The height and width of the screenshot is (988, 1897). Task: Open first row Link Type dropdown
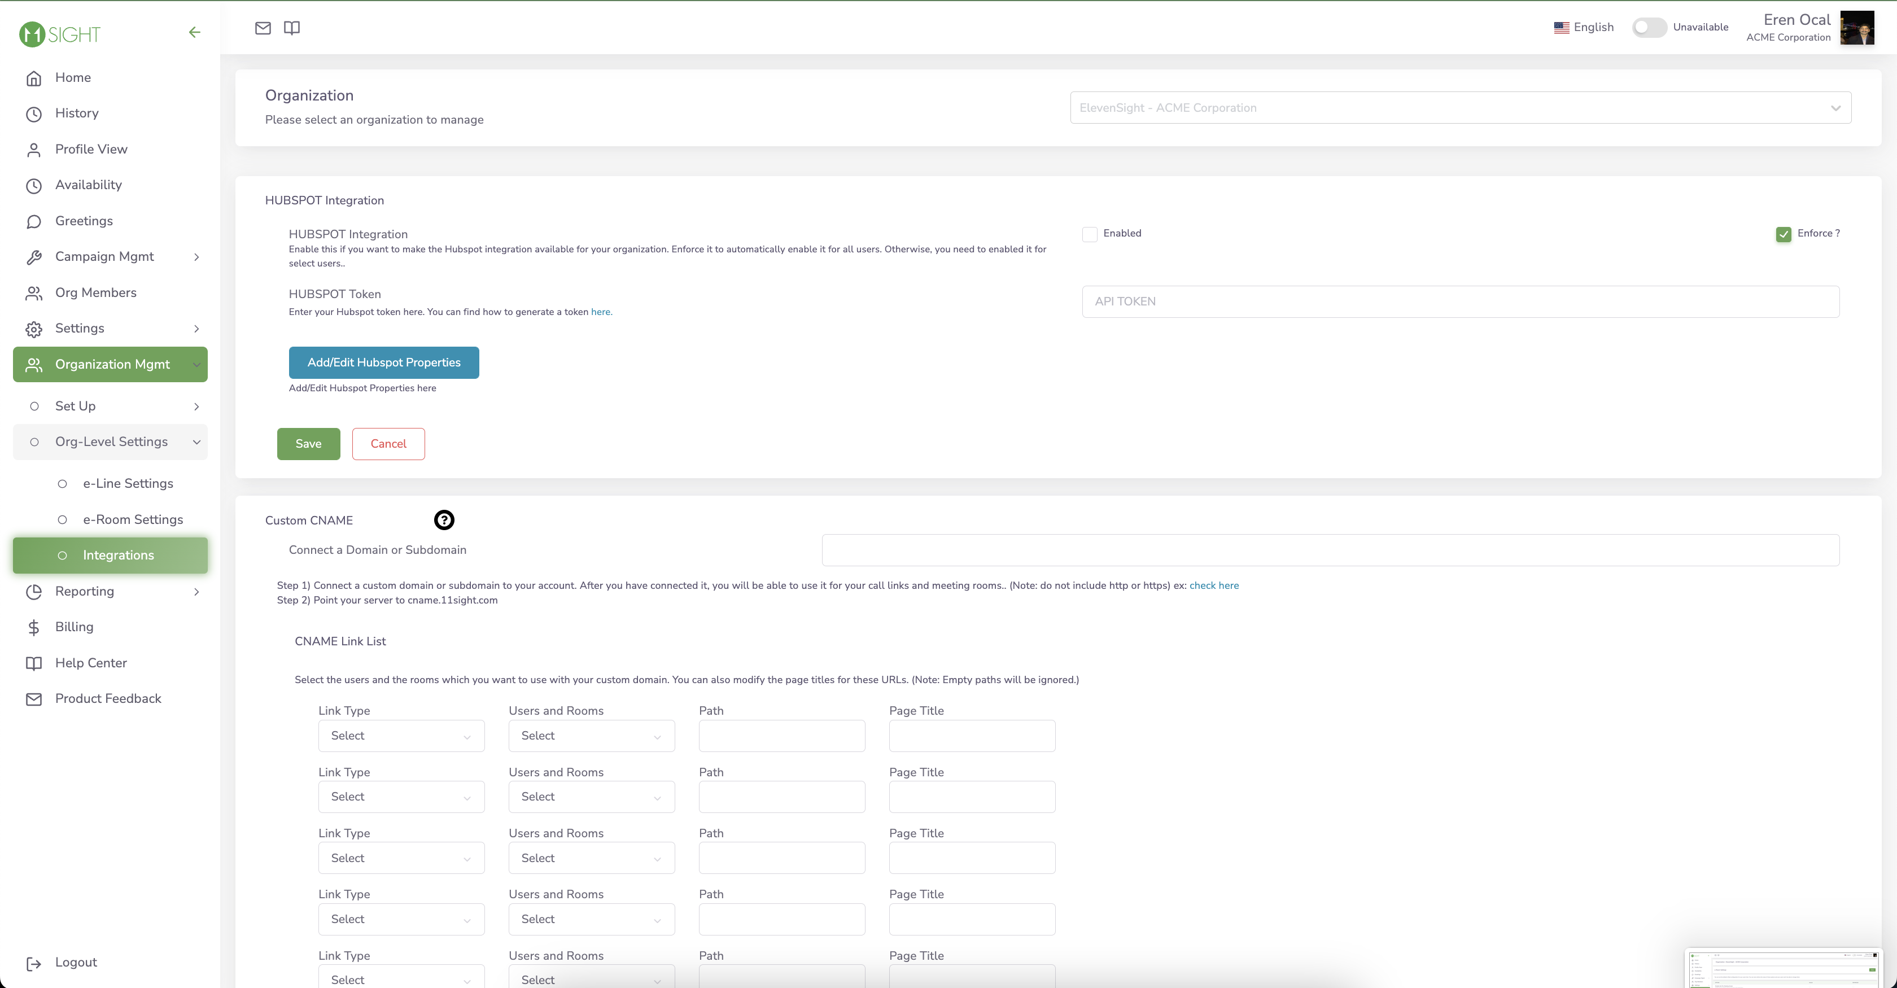(401, 736)
